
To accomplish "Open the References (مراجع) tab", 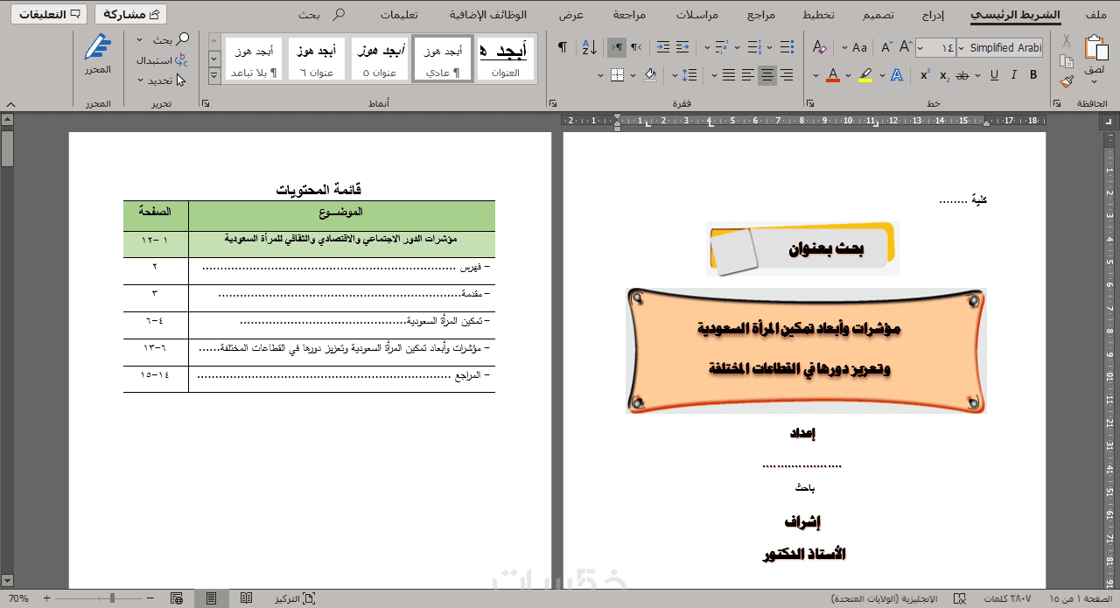I will click(x=761, y=15).
